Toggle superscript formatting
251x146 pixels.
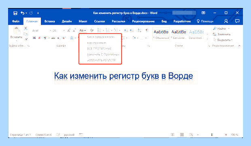pos(64,38)
